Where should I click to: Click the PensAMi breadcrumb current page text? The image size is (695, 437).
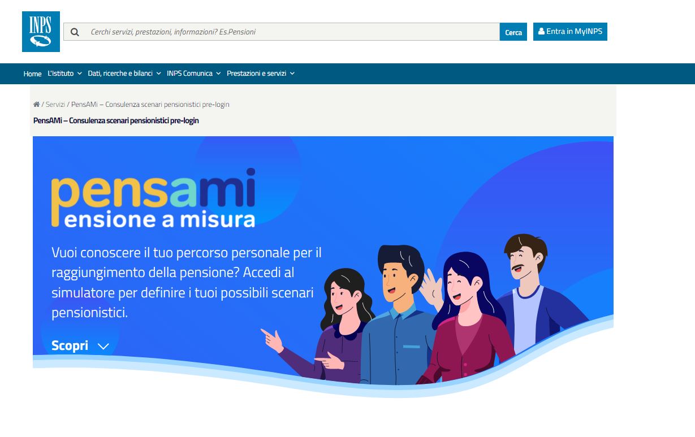tap(150, 105)
